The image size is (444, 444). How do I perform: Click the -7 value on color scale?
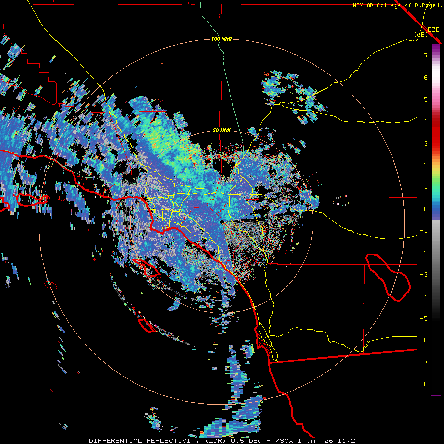click(424, 362)
